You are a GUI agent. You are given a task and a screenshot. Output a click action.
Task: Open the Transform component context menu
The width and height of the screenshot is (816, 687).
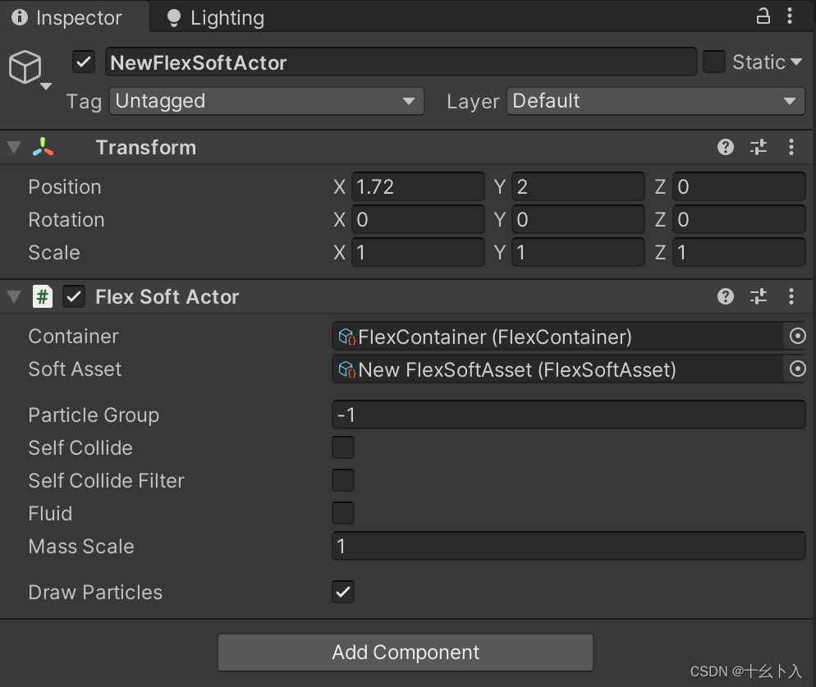tap(791, 147)
